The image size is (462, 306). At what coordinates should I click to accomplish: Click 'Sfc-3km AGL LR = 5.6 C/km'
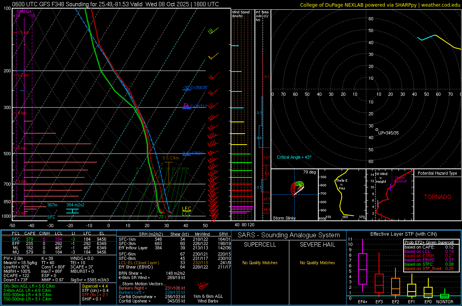point(29,286)
